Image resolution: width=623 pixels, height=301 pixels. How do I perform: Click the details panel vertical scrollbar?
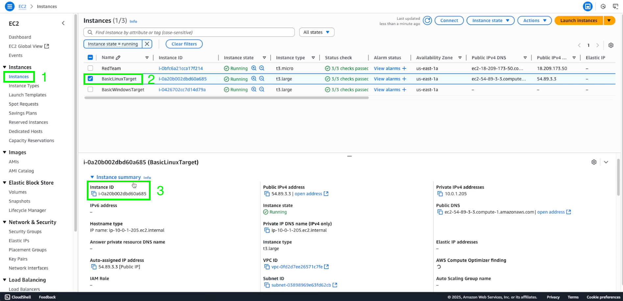coord(618,177)
